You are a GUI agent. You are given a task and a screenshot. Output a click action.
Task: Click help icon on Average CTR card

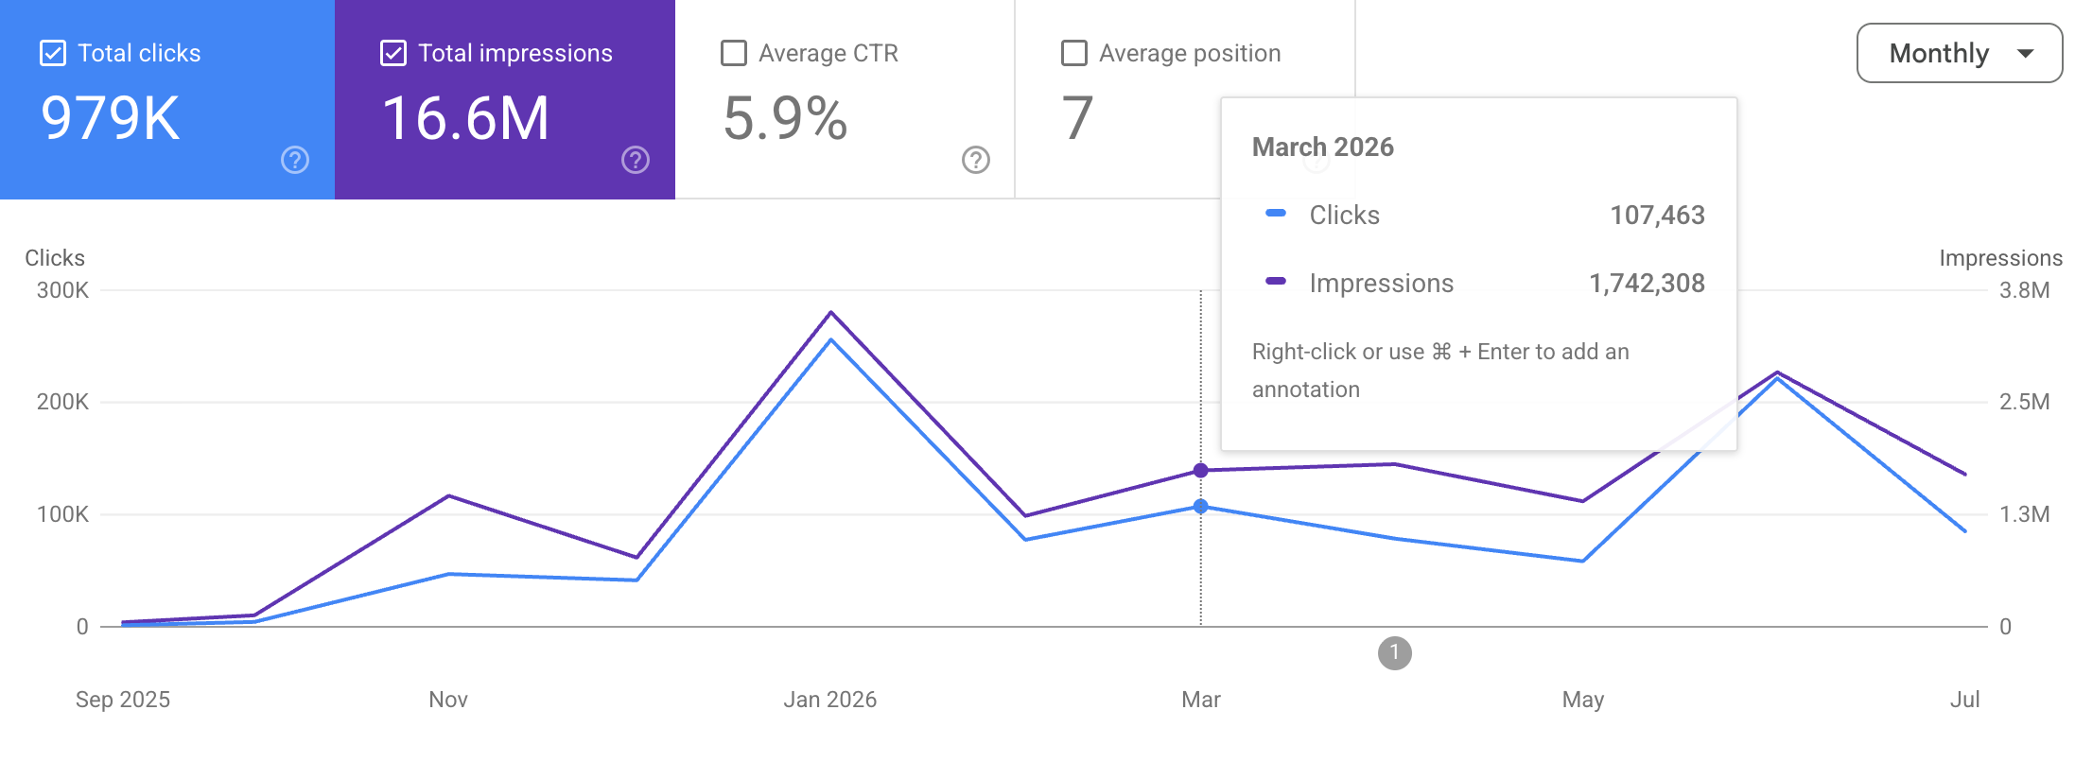pyautogui.click(x=976, y=160)
